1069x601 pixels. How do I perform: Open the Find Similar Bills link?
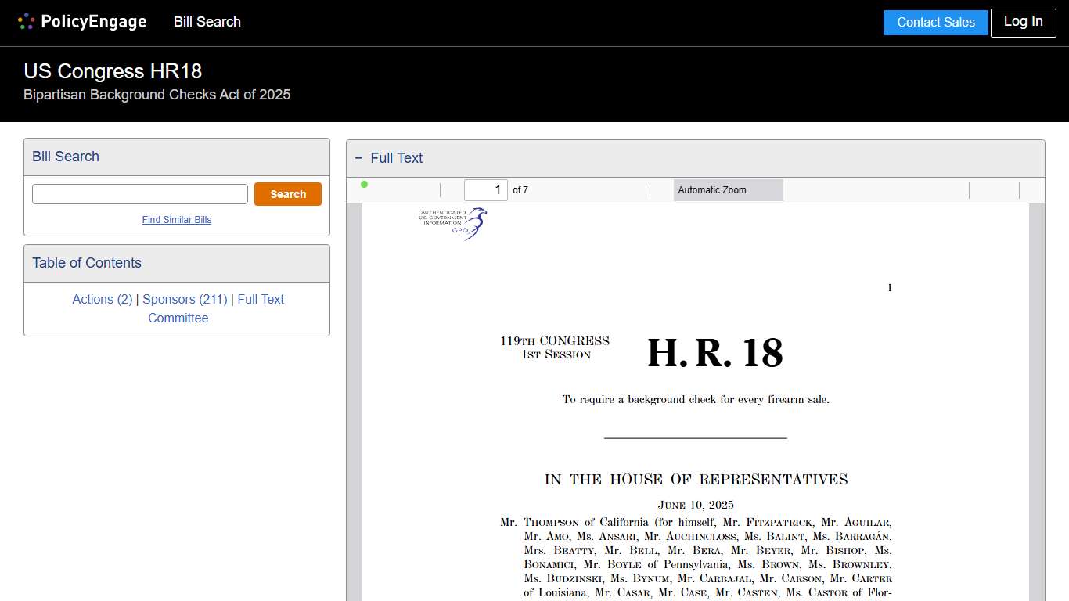pyautogui.click(x=177, y=220)
